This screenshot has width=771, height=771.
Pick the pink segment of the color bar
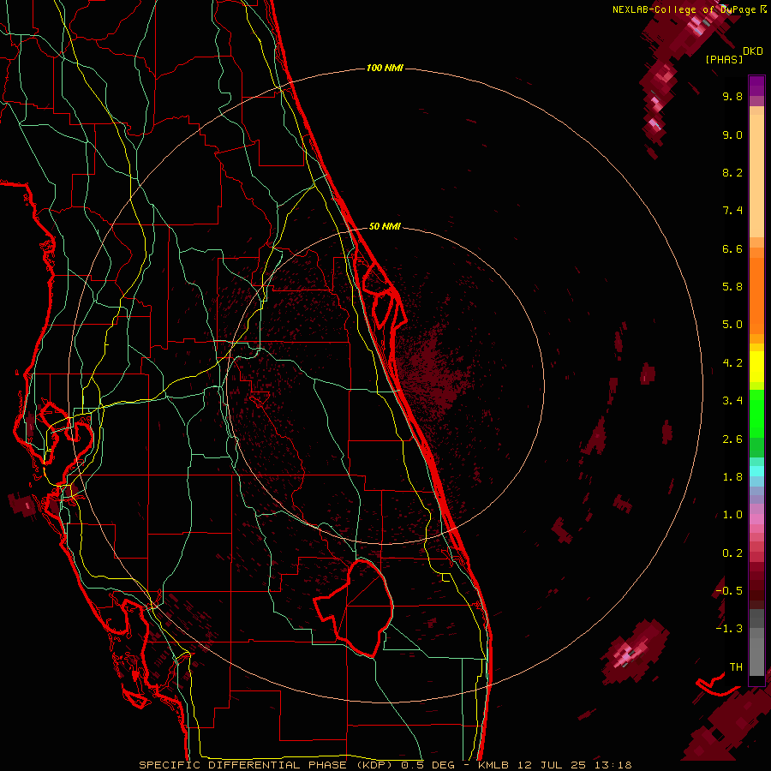[756, 519]
